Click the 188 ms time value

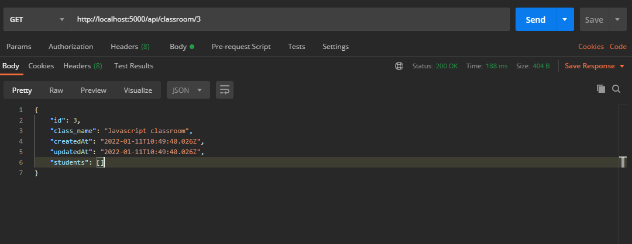pyautogui.click(x=497, y=66)
